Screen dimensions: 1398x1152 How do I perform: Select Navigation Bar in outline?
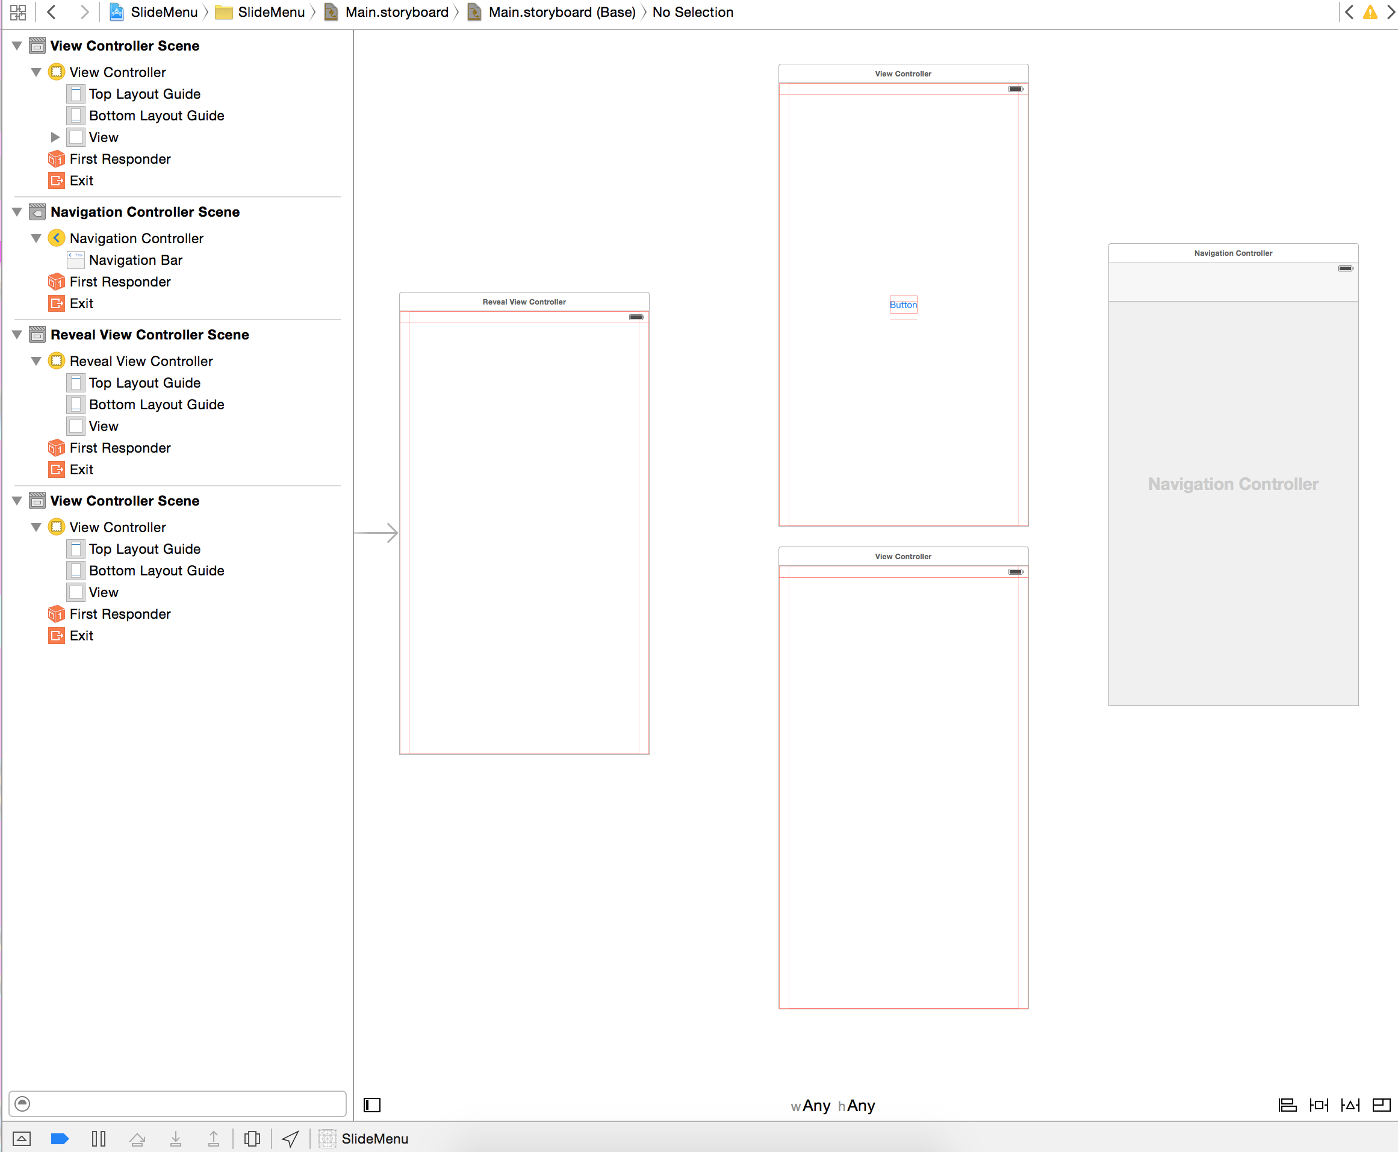135,260
